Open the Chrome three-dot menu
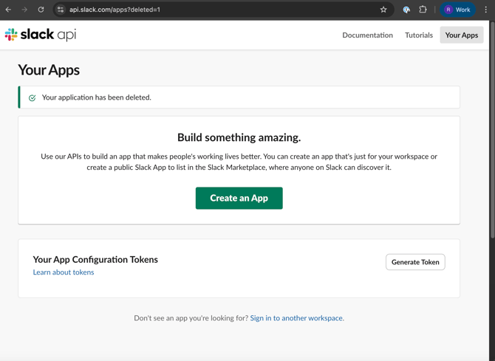This screenshot has height=361, width=495. [485, 10]
